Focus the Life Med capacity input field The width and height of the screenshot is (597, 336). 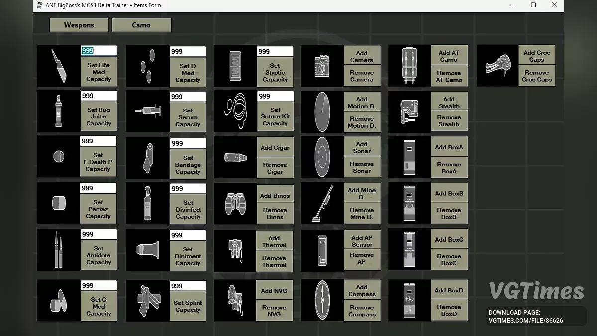point(99,51)
